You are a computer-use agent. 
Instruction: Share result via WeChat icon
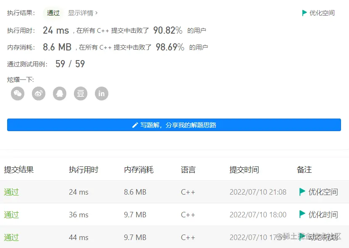pyautogui.click(x=18, y=94)
